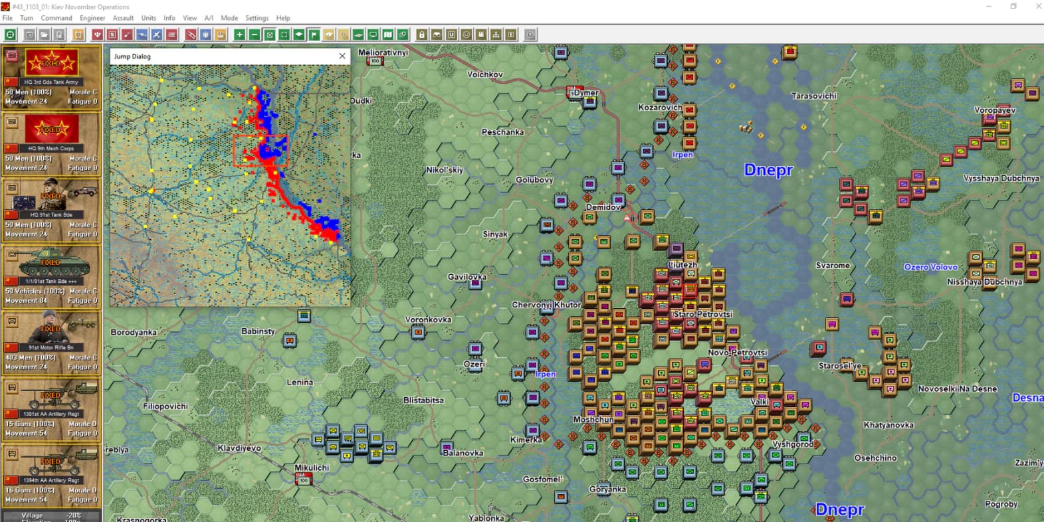This screenshot has height=522, width=1044.
Task: Click the Jump Dialog overview minimap
Action: click(230, 185)
